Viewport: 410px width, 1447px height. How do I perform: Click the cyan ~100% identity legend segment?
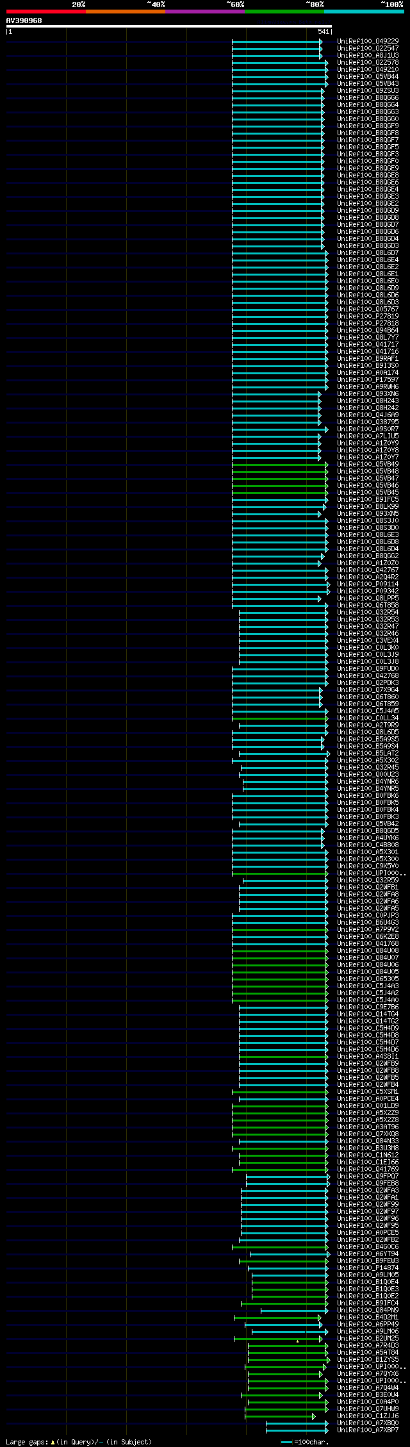(x=364, y=12)
